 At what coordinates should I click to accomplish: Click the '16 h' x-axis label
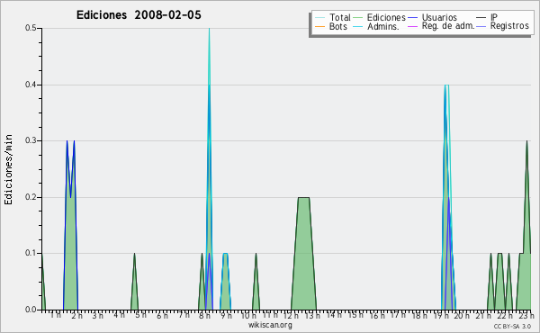[x=377, y=316]
